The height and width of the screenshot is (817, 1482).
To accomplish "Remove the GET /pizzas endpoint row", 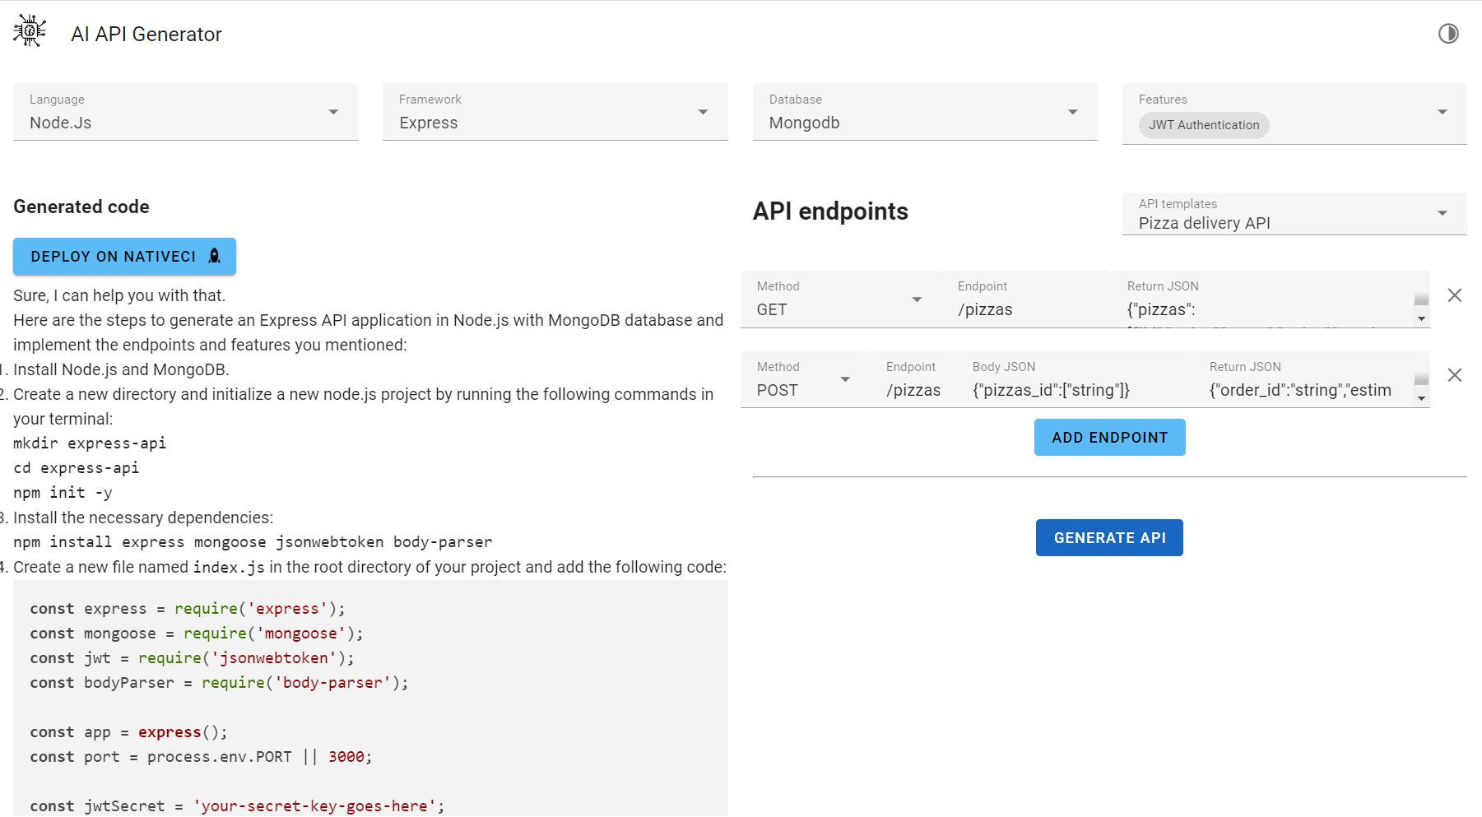I will [1455, 295].
